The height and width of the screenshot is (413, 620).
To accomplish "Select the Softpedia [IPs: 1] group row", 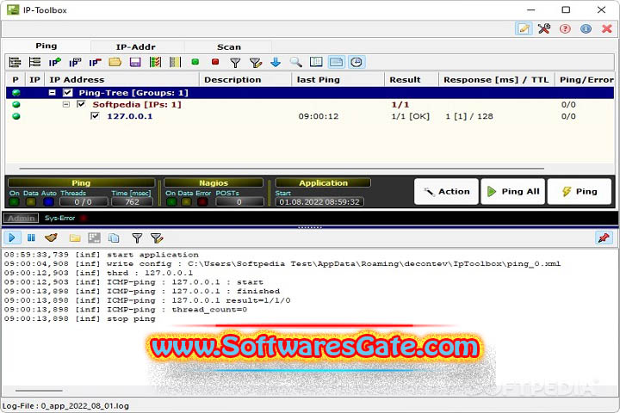I will [310, 104].
